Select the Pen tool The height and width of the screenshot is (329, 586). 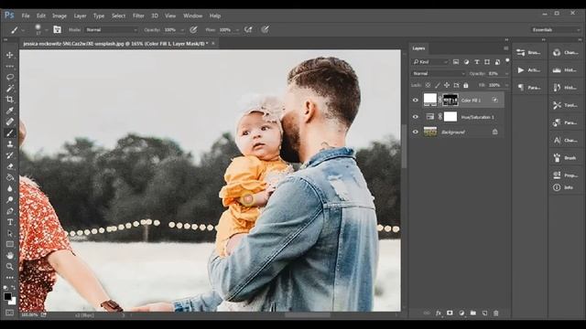(x=10, y=211)
